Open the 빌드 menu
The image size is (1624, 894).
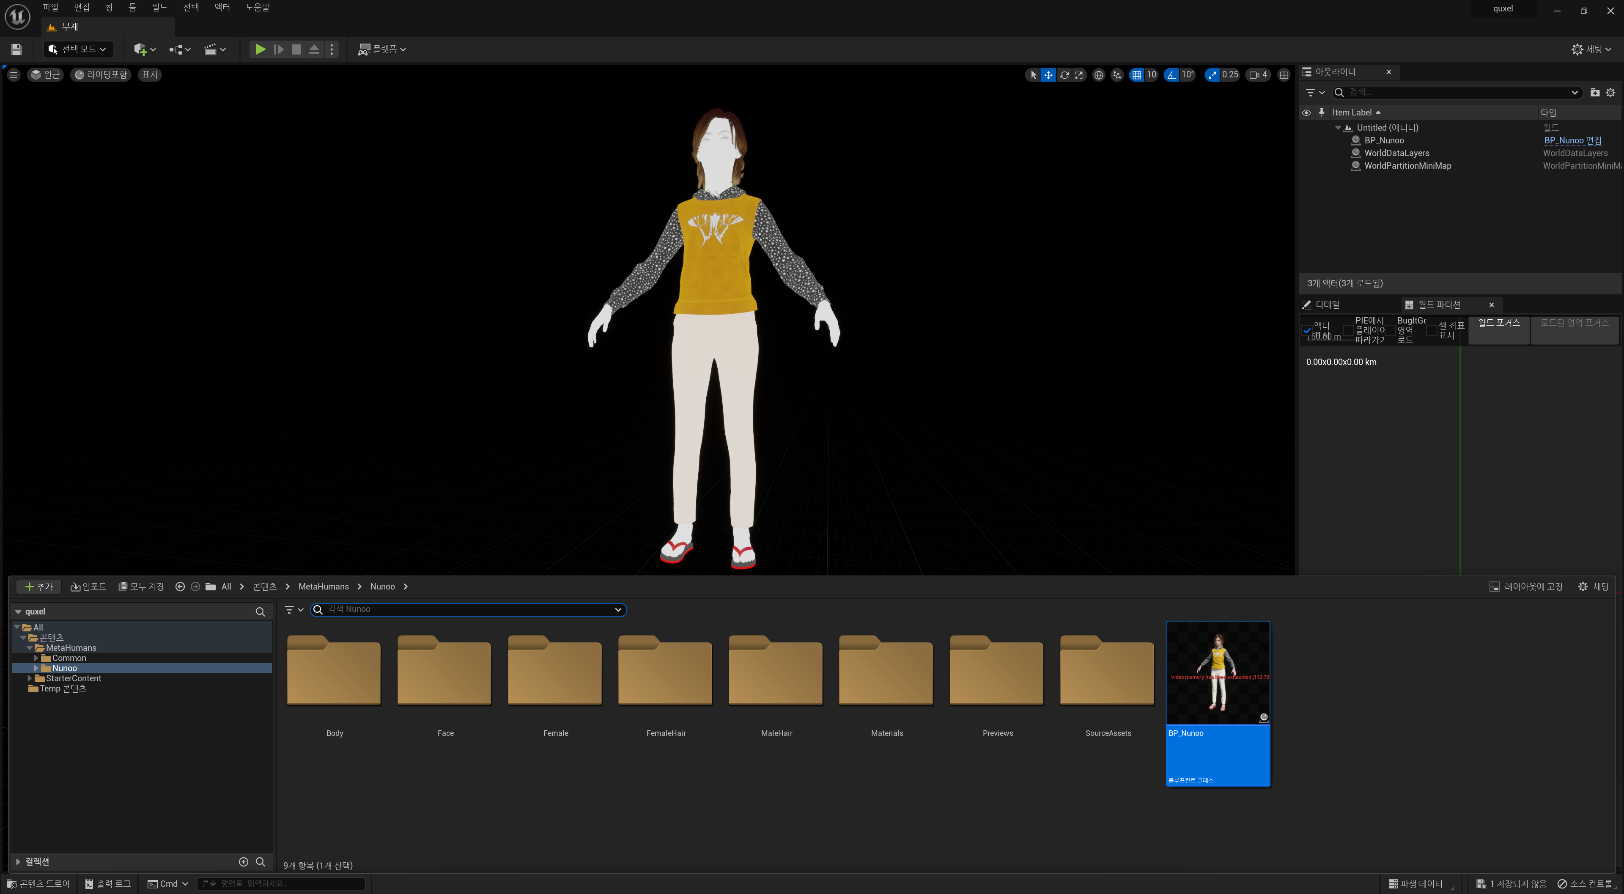(x=159, y=8)
